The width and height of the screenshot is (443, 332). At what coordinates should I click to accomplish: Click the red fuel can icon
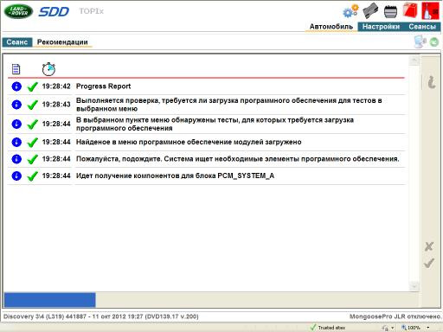click(410, 10)
